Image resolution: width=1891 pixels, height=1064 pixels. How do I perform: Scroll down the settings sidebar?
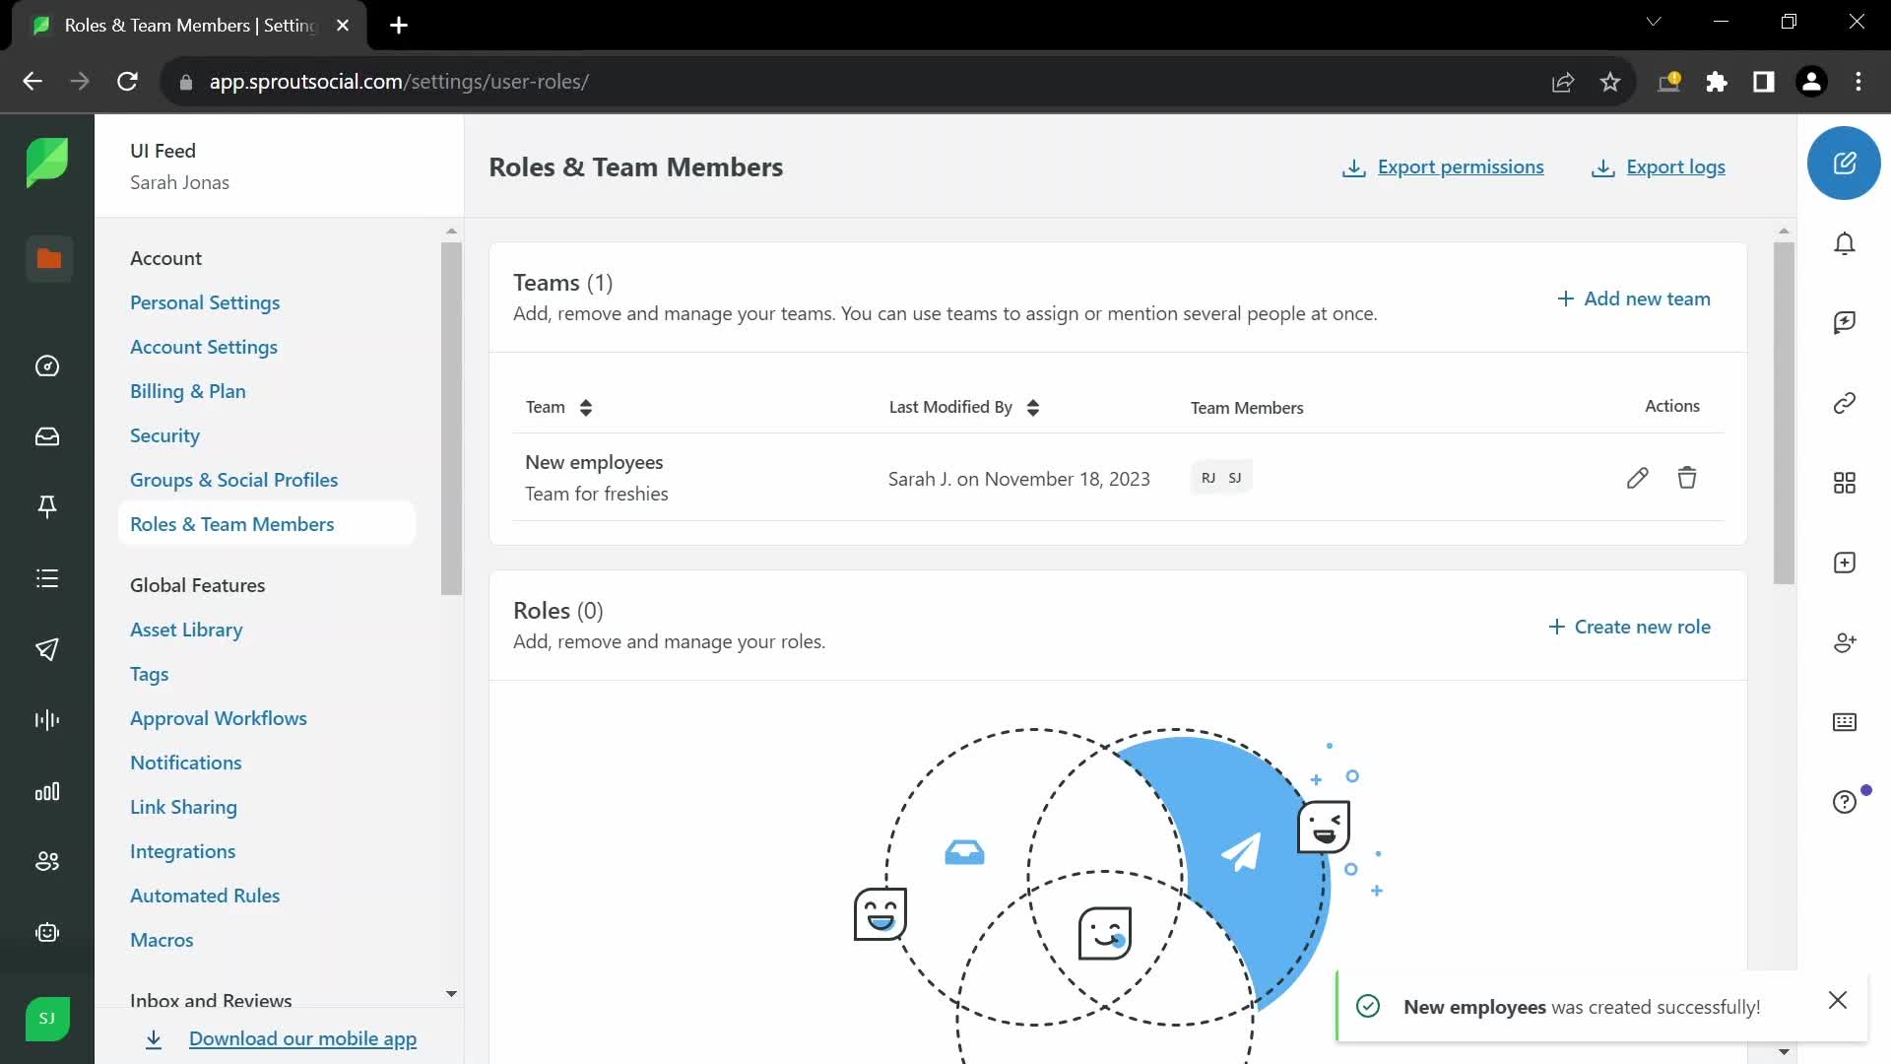452,995
